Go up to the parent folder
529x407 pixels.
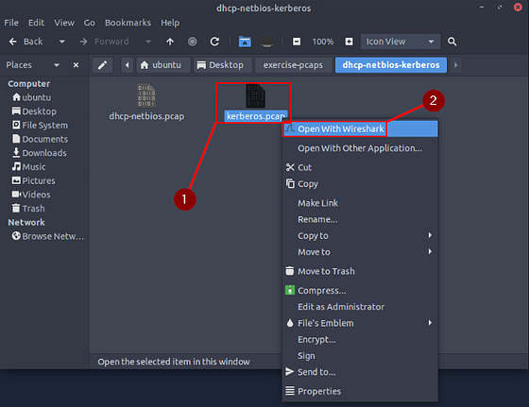pyautogui.click(x=170, y=42)
